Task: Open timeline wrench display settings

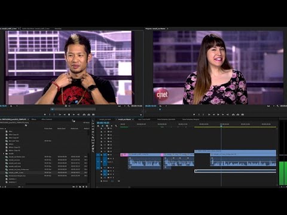Action: click(x=116, y=126)
